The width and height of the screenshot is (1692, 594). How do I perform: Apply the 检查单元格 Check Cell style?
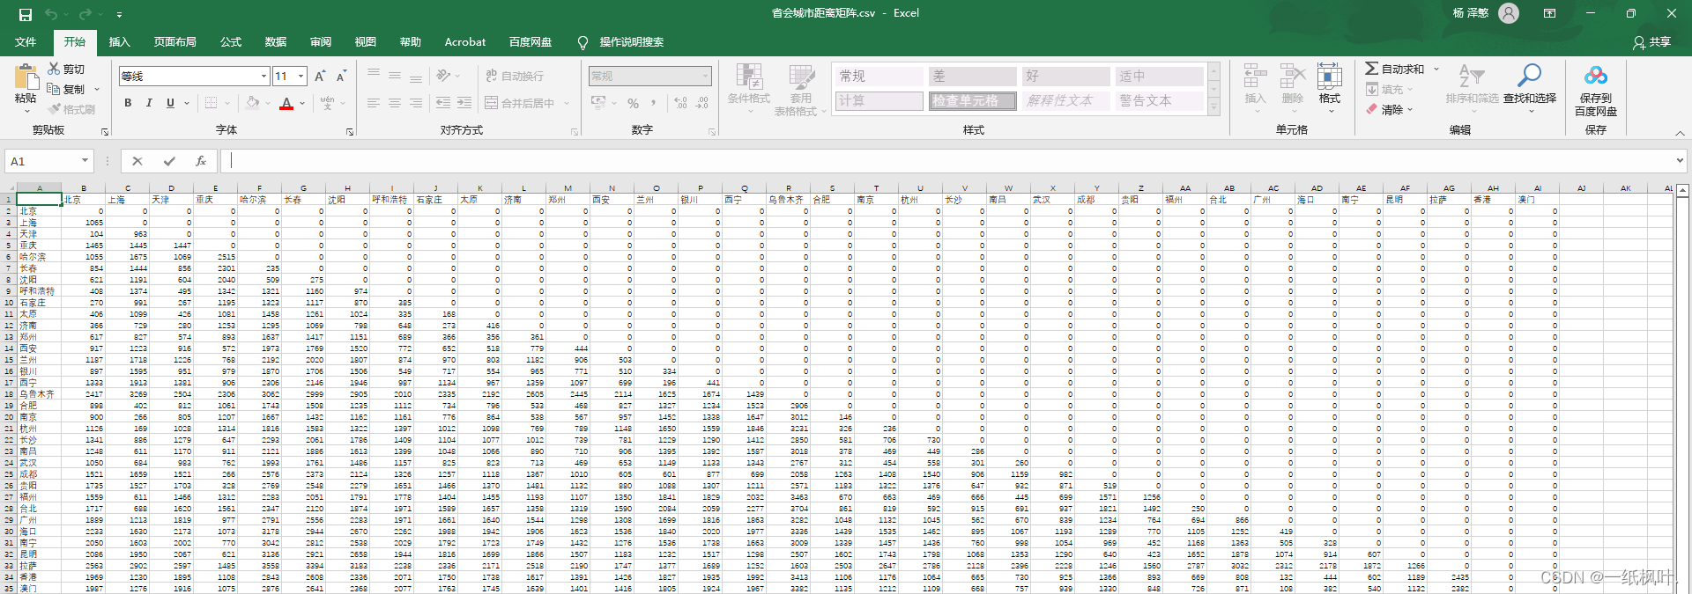[972, 101]
